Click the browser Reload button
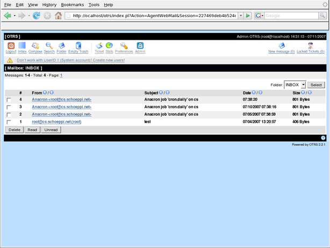 click(37, 16)
